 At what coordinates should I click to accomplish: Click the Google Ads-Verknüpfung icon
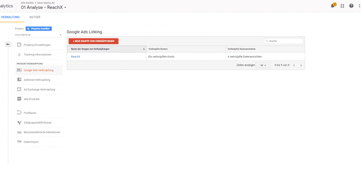19,70
